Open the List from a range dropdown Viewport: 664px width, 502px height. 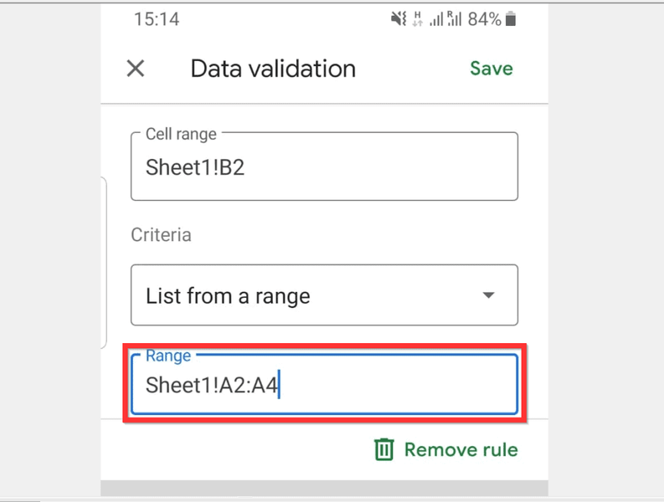[x=324, y=295]
